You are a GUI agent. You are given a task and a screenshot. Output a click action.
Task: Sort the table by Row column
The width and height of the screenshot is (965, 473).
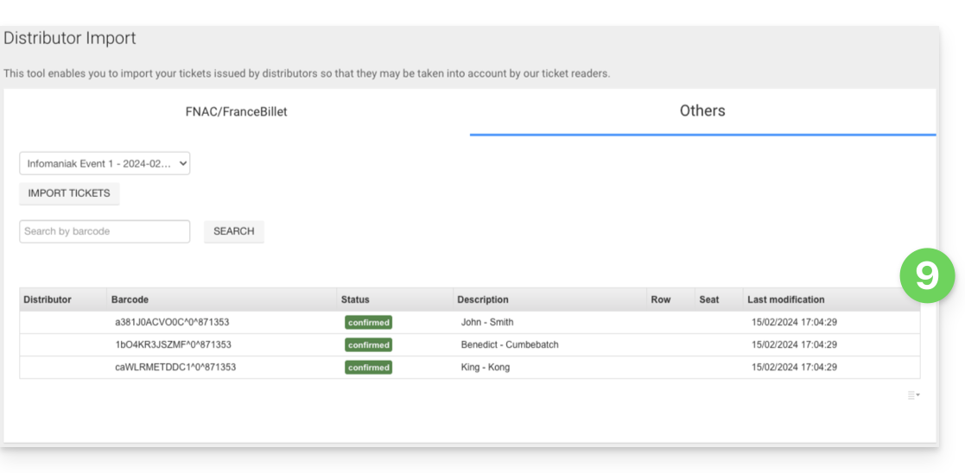(660, 300)
